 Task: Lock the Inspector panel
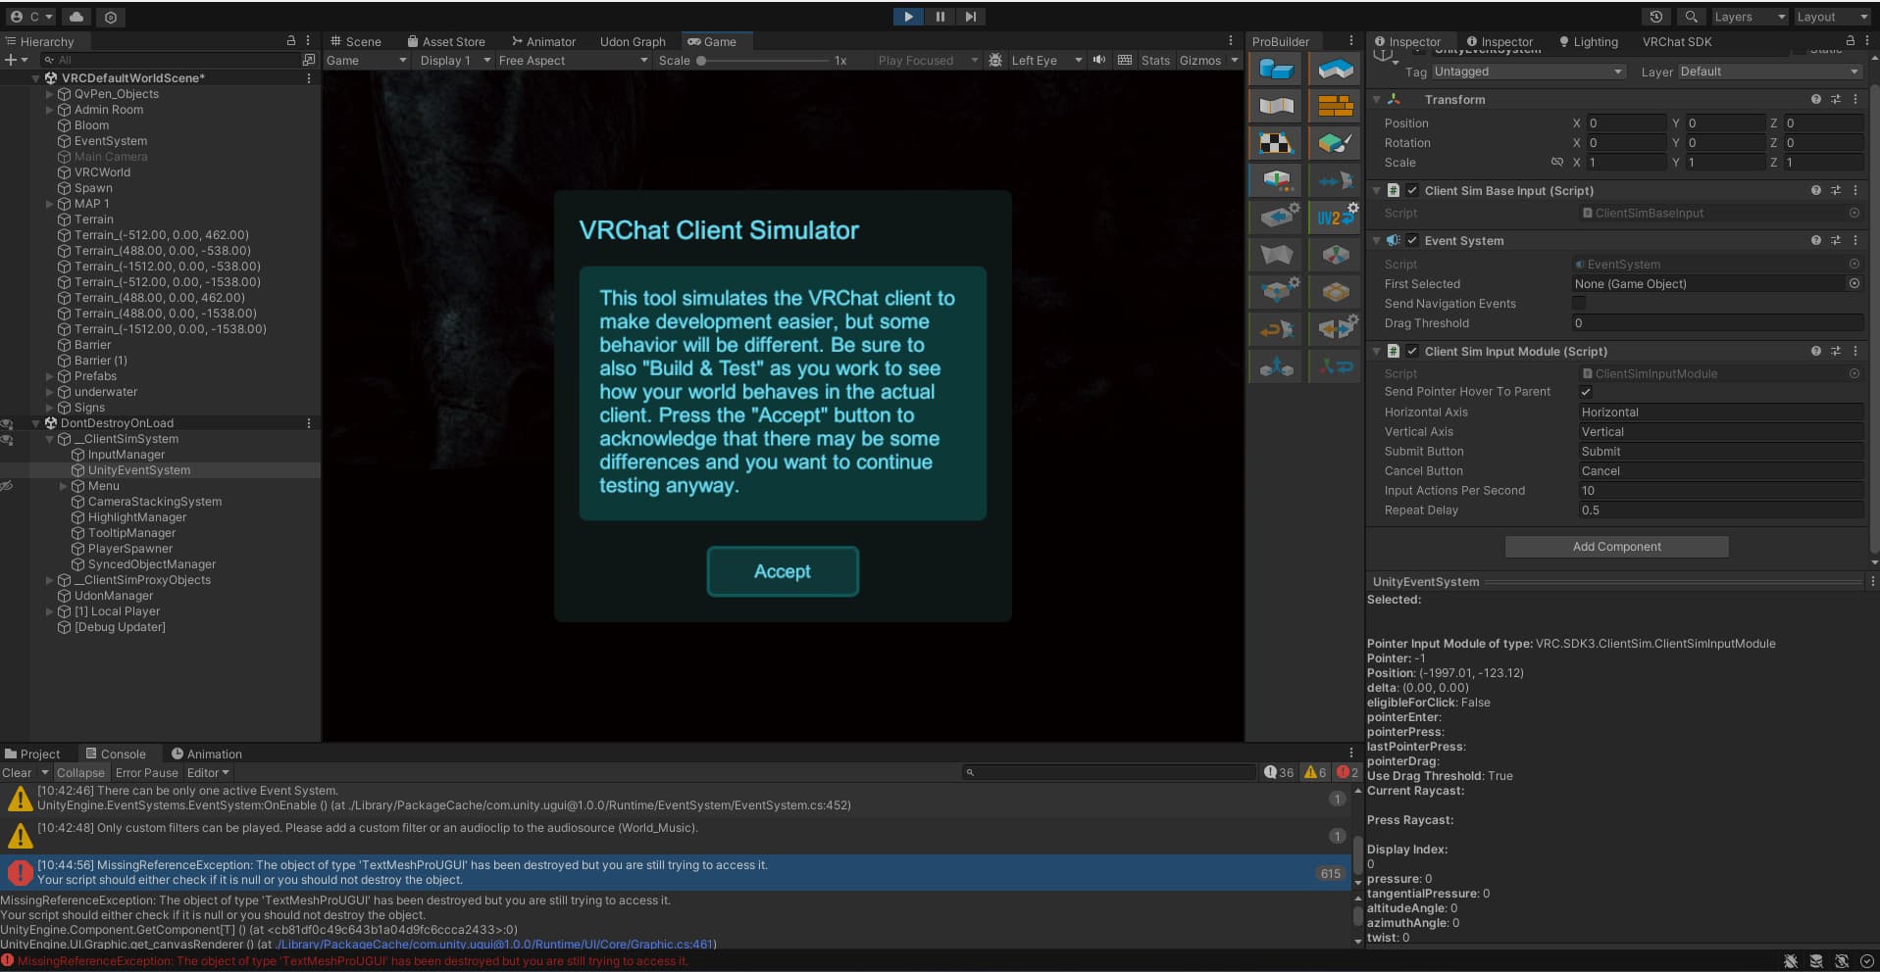point(1851,41)
